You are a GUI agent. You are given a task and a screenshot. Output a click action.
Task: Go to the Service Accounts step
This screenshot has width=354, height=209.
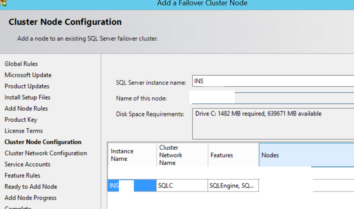27,164
